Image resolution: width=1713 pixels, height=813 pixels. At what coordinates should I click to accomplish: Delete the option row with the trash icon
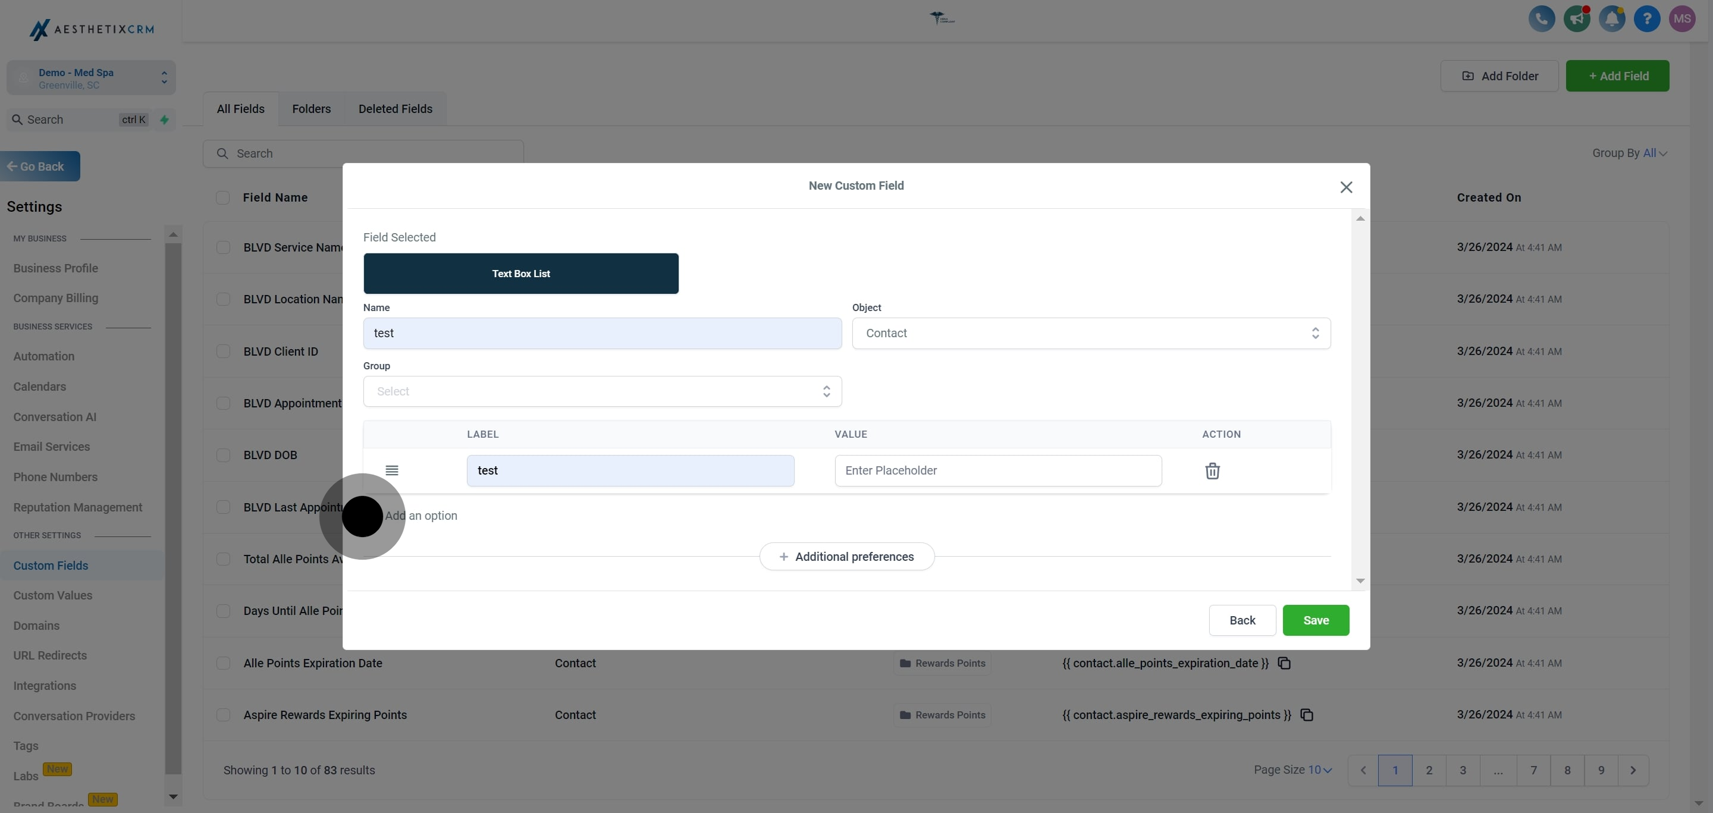(1212, 470)
